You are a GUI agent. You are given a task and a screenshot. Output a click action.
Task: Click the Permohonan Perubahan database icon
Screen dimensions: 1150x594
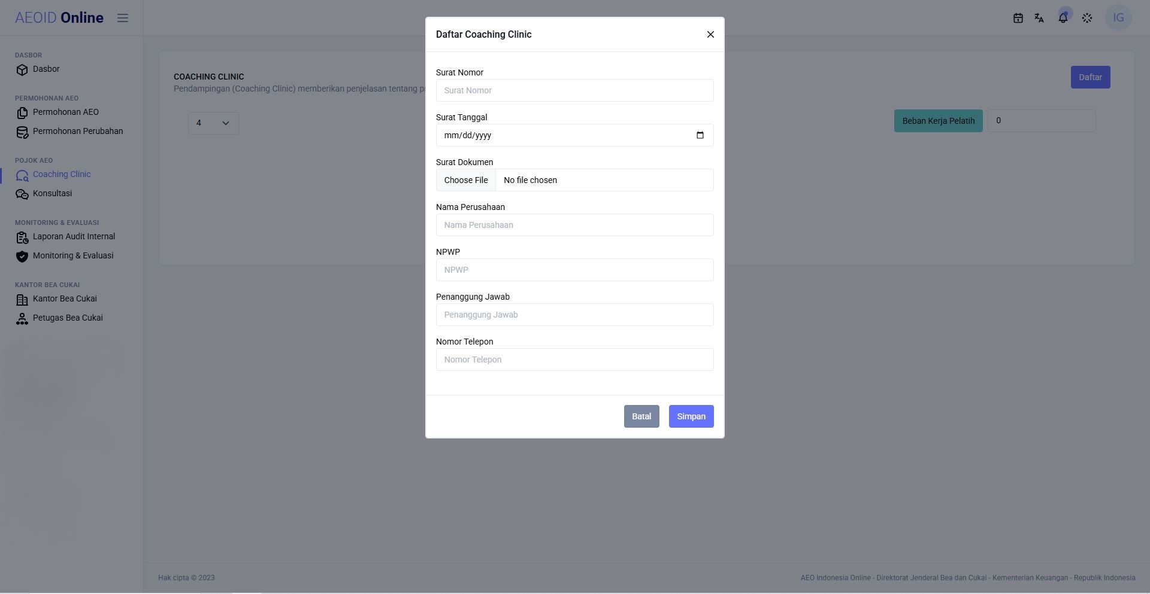[22, 132]
